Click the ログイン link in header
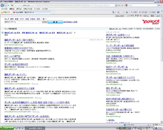This screenshot has height=130, width=163. 147,16
